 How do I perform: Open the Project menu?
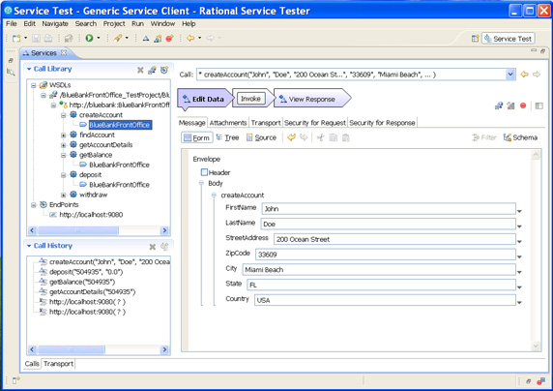tap(114, 23)
